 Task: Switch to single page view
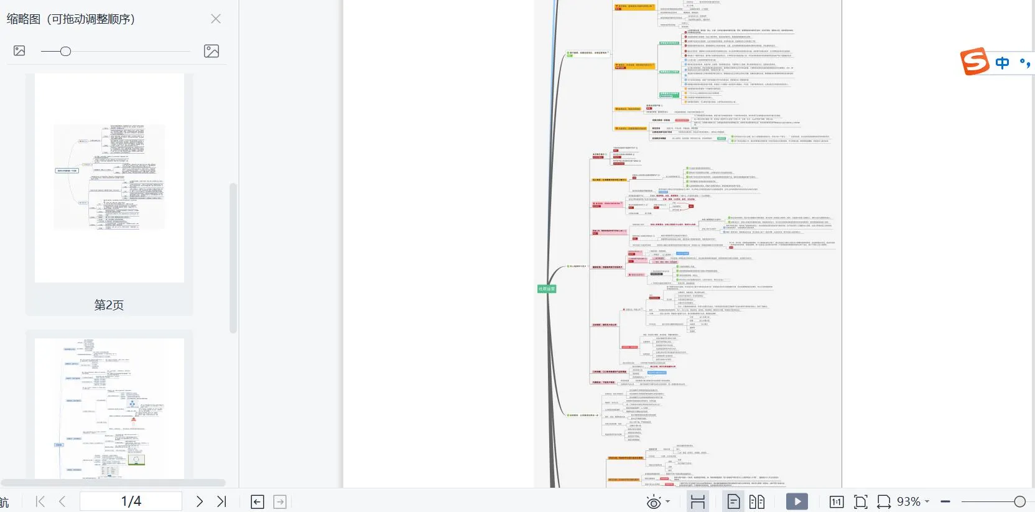pos(733,501)
